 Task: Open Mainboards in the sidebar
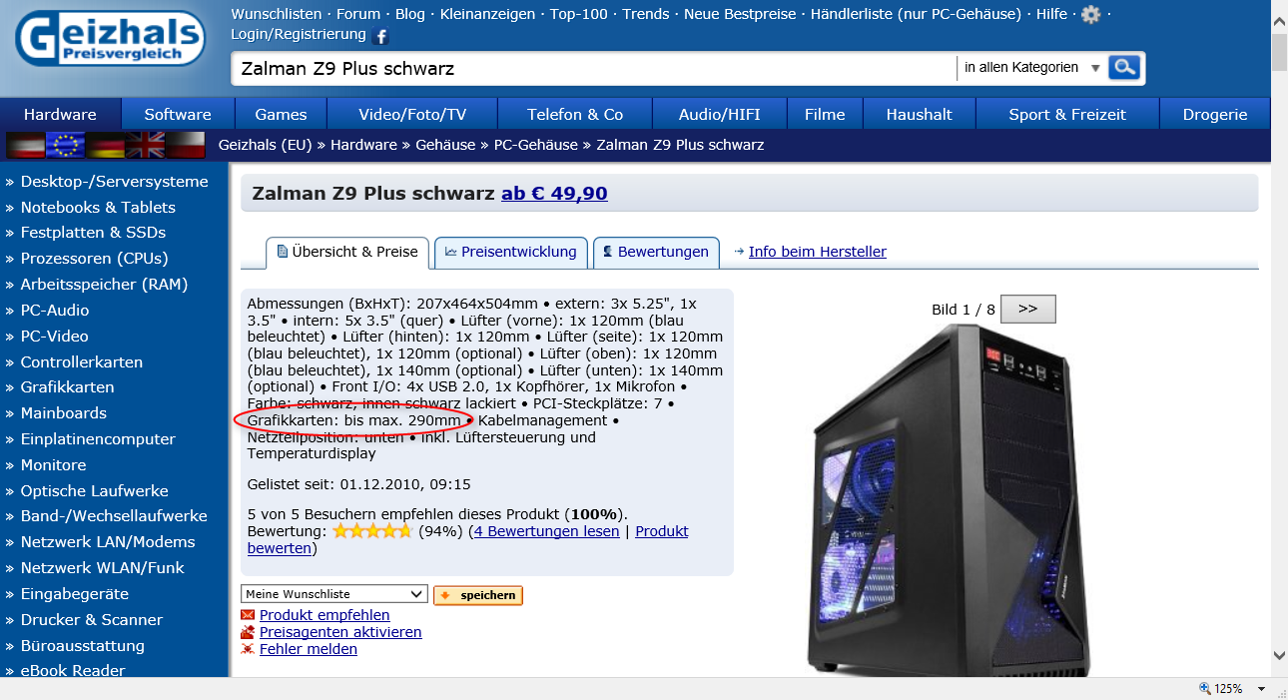[63, 413]
